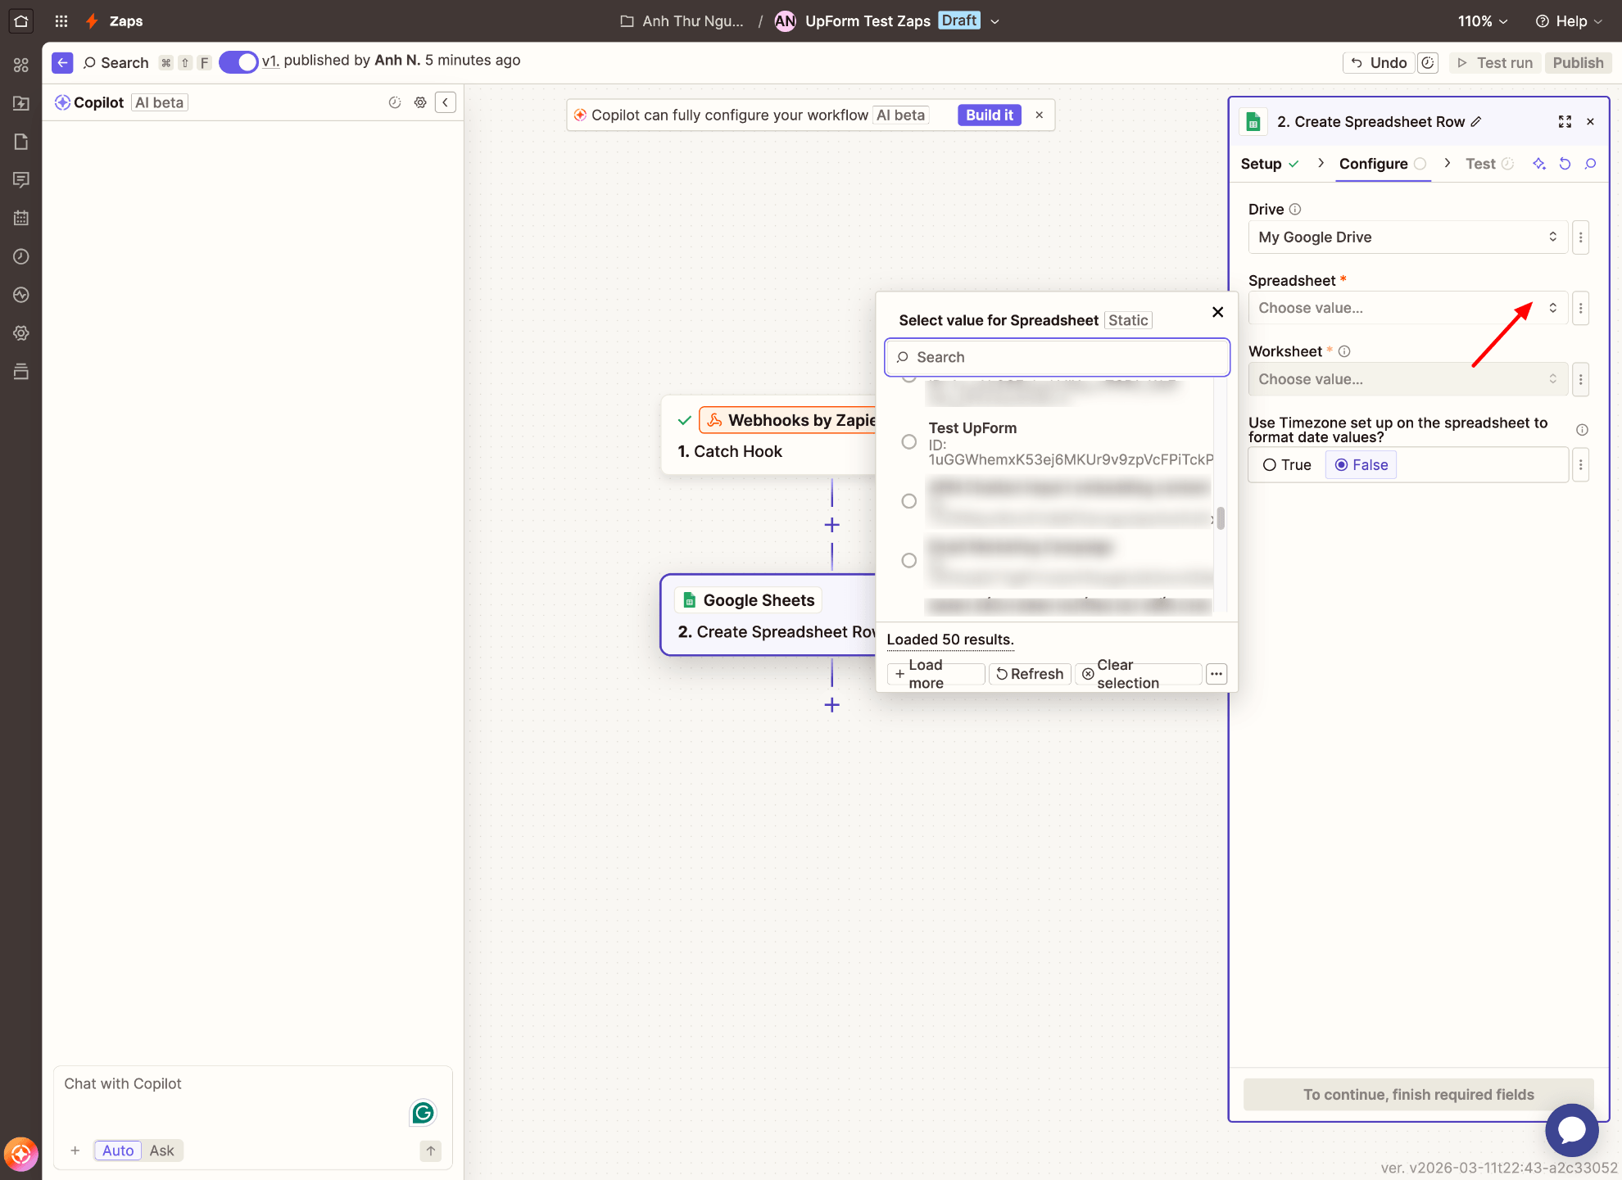Toggle the Zap on/off switch
This screenshot has width=1622, height=1180.
[x=238, y=62]
